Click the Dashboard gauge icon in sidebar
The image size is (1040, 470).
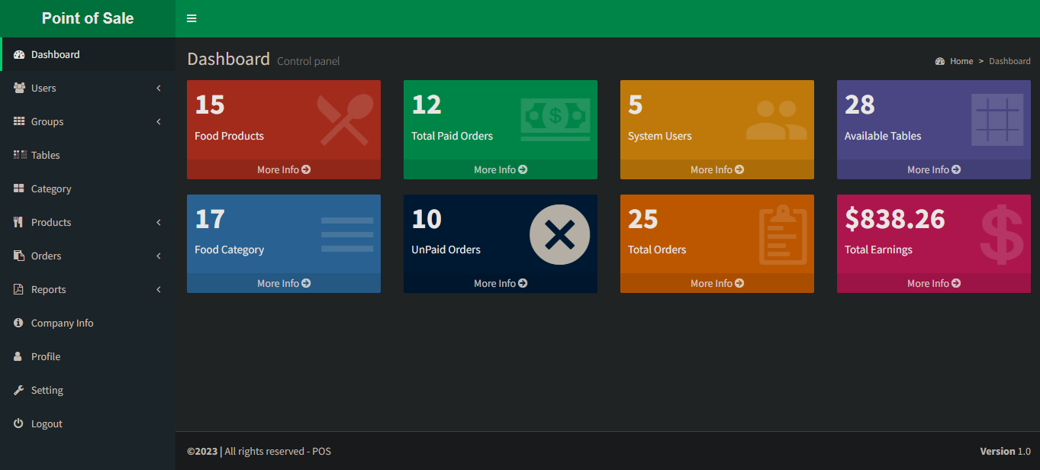tap(18, 54)
